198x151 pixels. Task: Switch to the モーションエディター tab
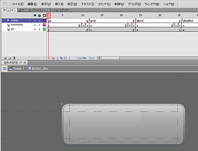click(x=59, y=10)
